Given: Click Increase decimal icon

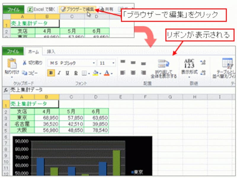Looking at the screenshot, I should pyautogui.click(x=203, y=62).
